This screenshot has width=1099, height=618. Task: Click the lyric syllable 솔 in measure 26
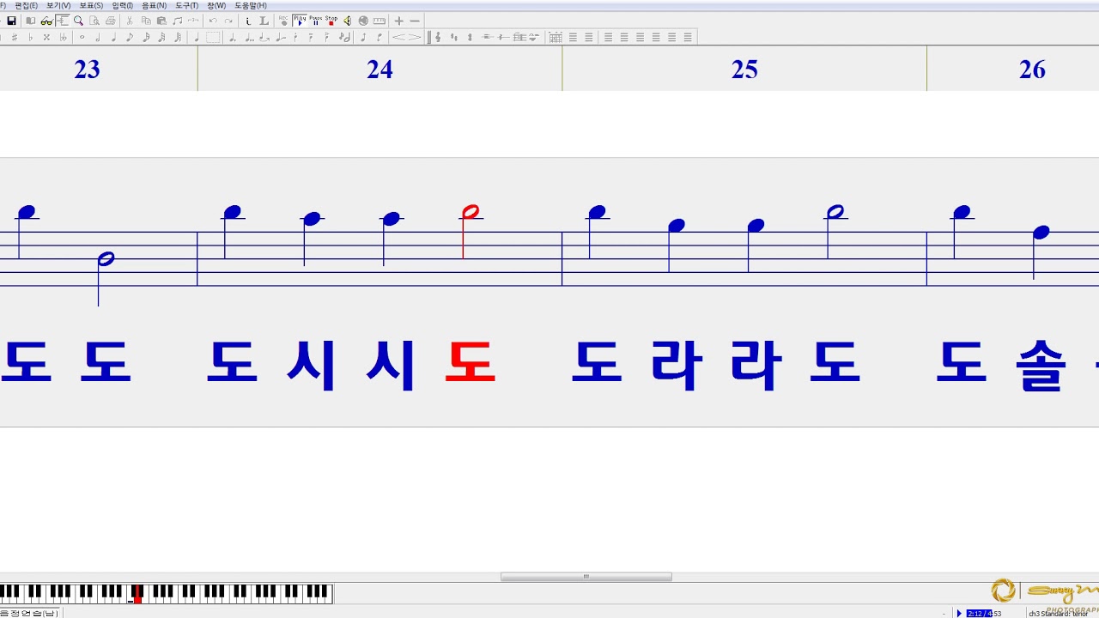1041,364
